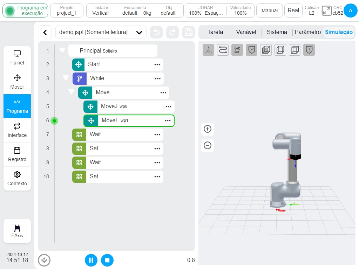
Task: Open the Interface sidebar section
Action: (17, 130)
